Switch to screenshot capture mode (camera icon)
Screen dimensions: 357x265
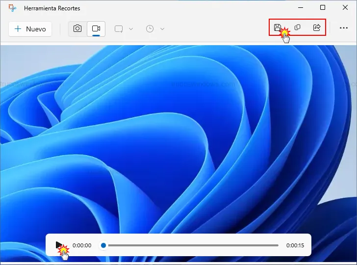coord(77,29)
